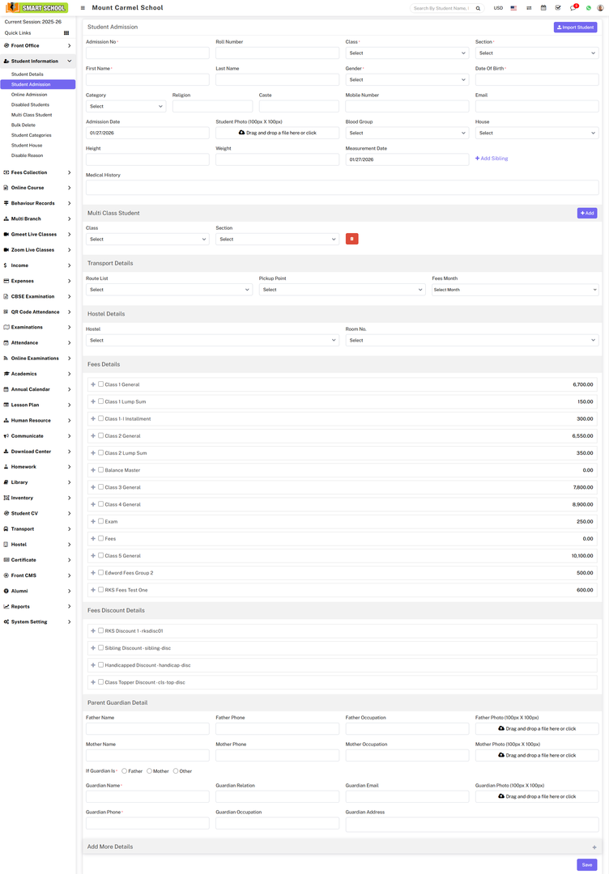This screenshot has height=874, width=609.
Task: Go to Online Admission in the sidebar submenu
Action: pyautogui.click(x=29, y=95)
